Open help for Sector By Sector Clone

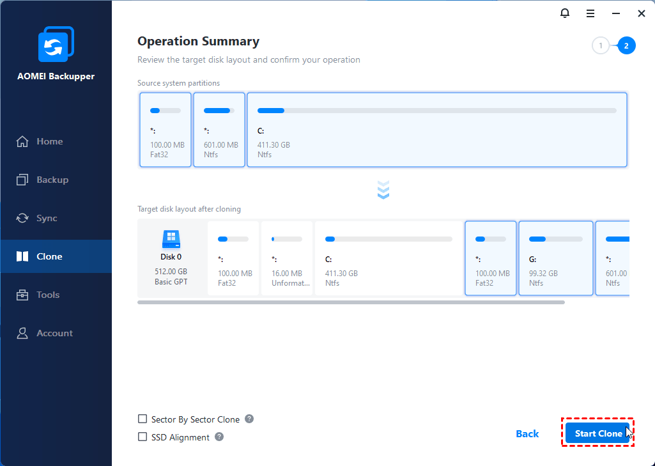249,419
